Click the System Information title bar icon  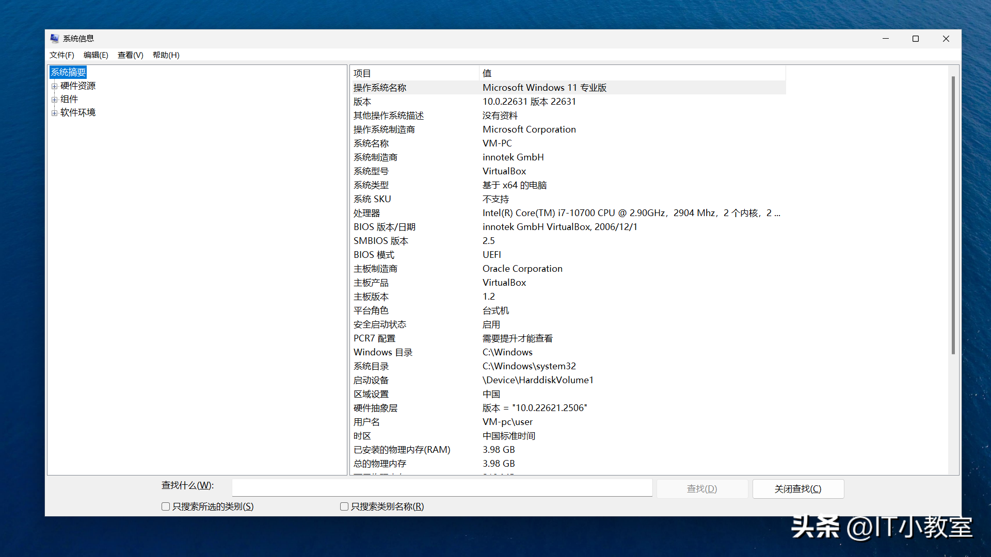[55, 39]
